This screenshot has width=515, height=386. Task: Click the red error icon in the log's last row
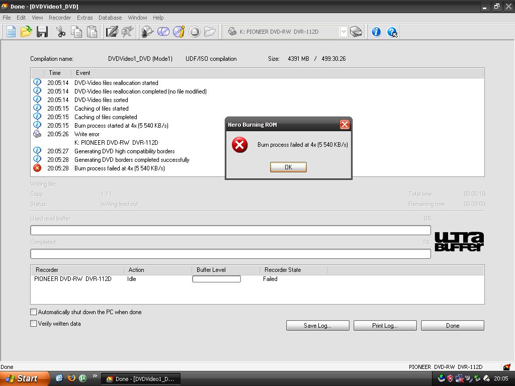coord(37,168)
